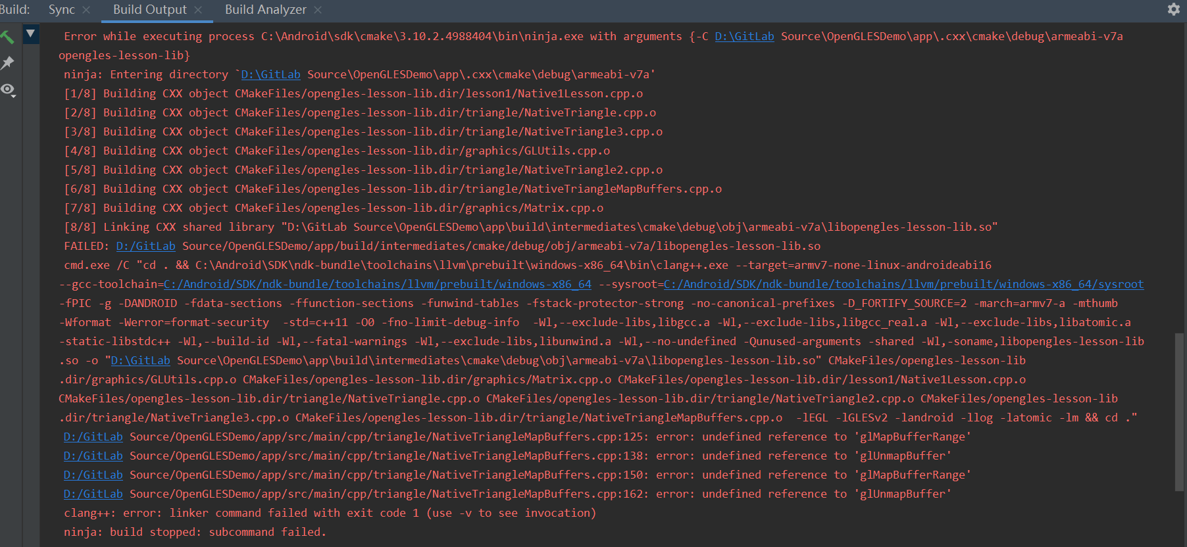Image resolution: width=1187 pixels, height=547 pixels.
Task: Open D:/GitLab link for the line 138 error
Action: 93,456
